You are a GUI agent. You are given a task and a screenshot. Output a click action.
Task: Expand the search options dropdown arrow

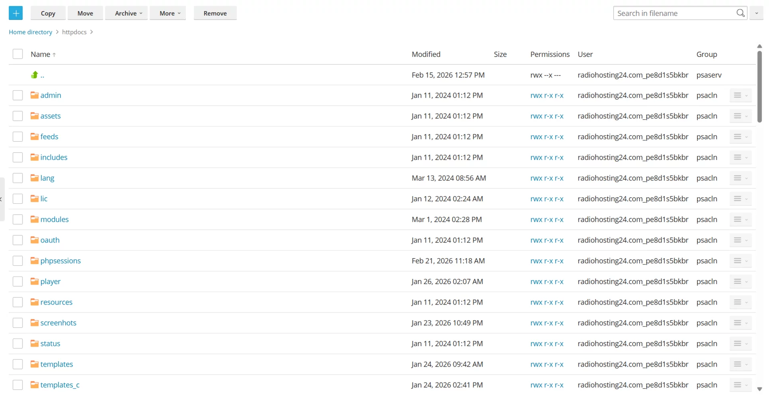coord(757,13)
